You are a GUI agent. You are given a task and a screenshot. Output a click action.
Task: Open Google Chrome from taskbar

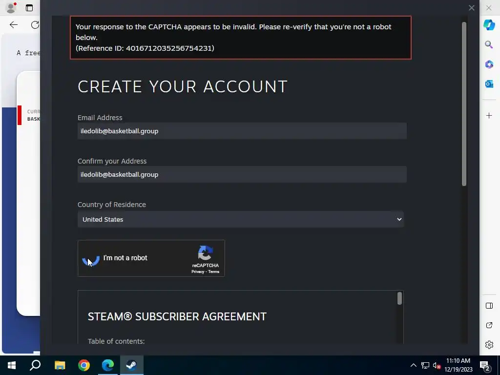click(84, 365)
